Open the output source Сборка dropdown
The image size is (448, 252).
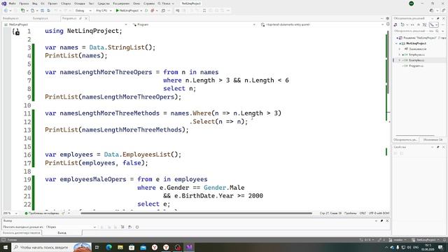[71, 227]
